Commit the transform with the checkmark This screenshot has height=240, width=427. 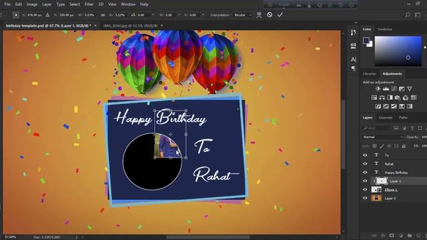pos(280,15)
